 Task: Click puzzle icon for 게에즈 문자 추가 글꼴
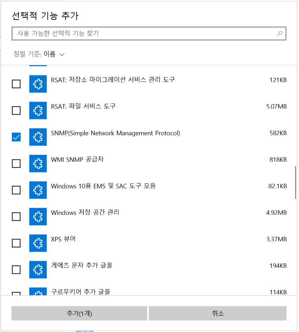(38, 270)
